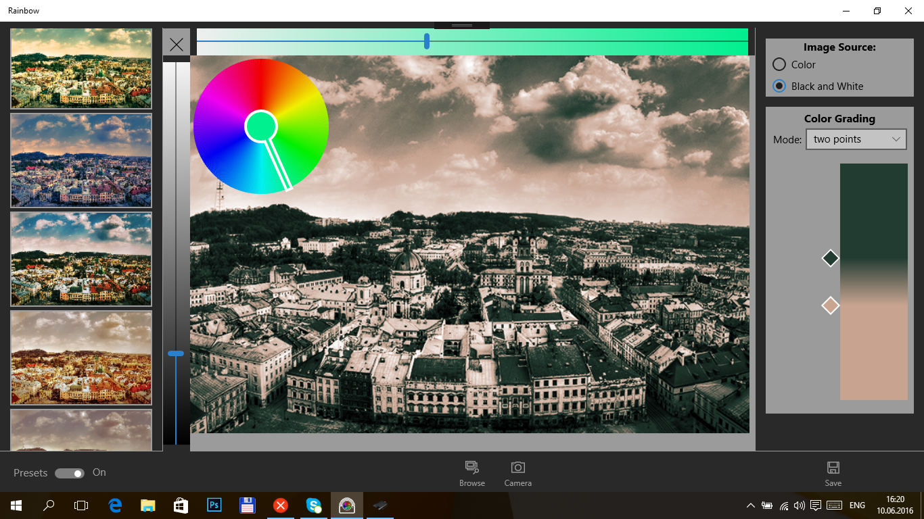Click the horizontal saturation slider thumb
This screenshot has width=924, height=519.
click(427, 41)
